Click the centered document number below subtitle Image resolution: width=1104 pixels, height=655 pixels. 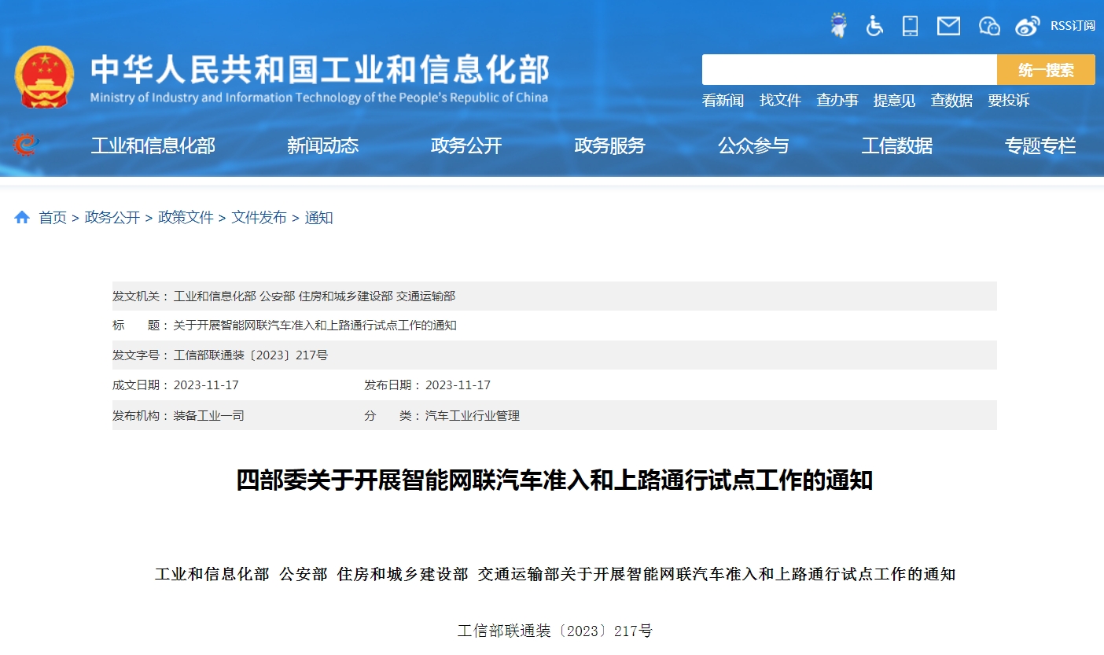[554, 631]
